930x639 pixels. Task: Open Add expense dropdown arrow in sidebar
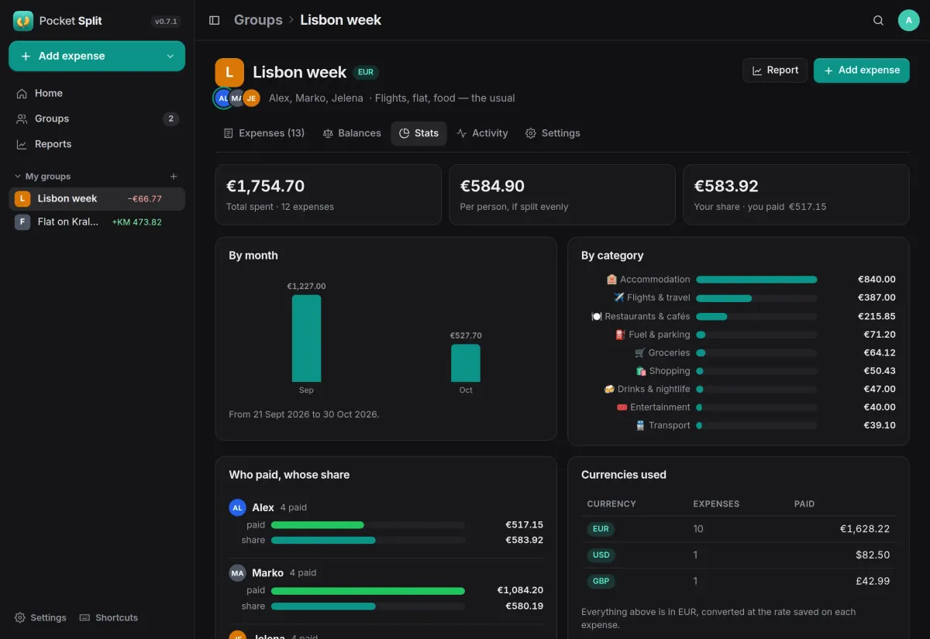click(x=170, y=57)
